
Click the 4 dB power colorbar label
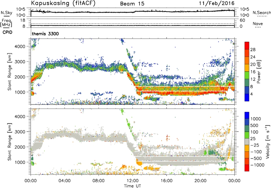coord(252,94)
